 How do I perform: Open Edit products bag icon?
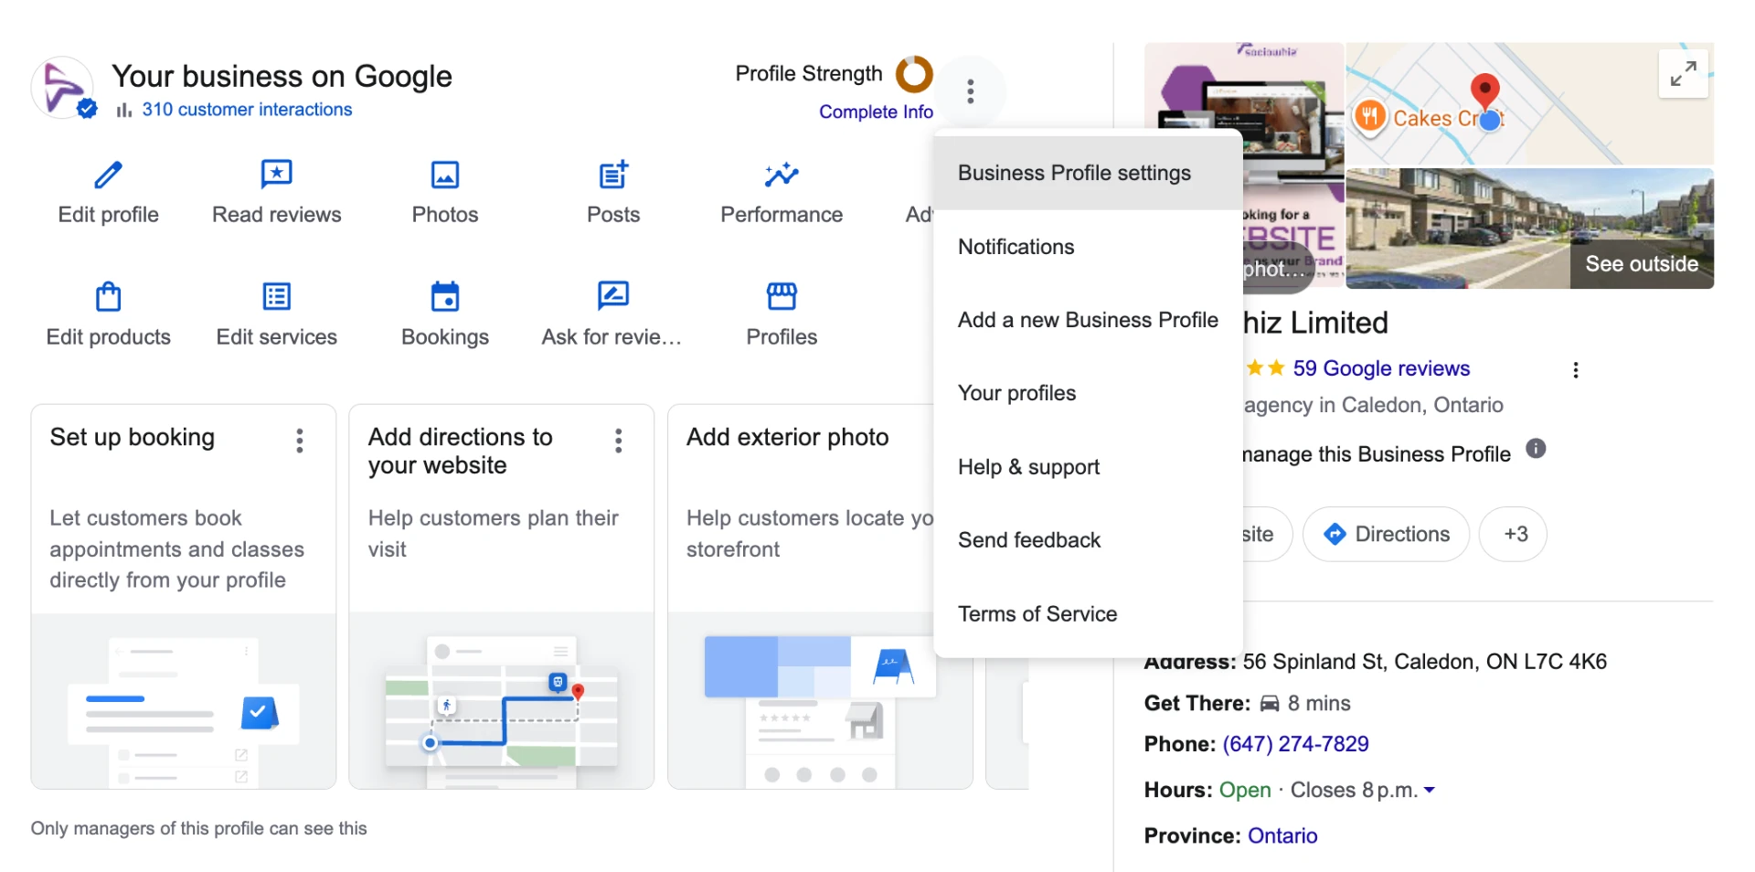pyautogui.click(x=108, y=296)
